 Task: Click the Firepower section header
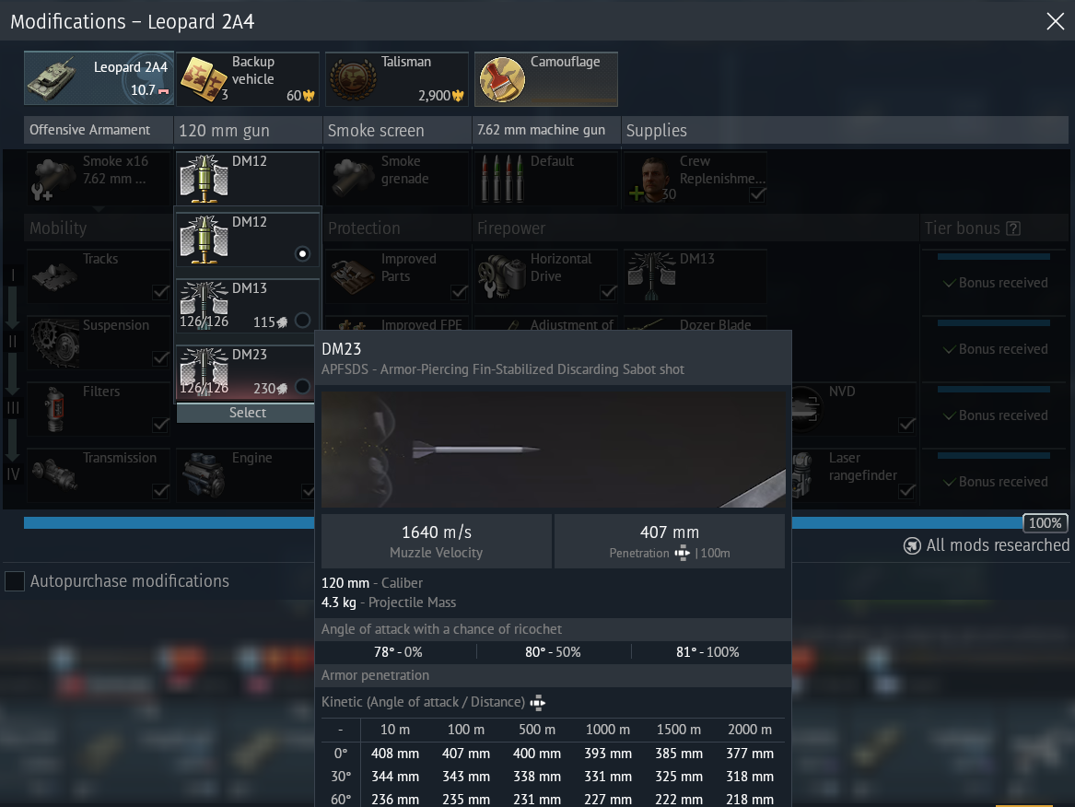[x=511, y=228]
